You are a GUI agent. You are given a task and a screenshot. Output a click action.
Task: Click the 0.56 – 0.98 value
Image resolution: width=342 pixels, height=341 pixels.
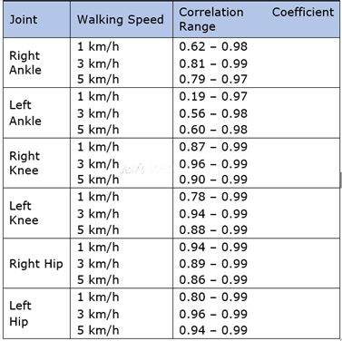coord(213,113)
